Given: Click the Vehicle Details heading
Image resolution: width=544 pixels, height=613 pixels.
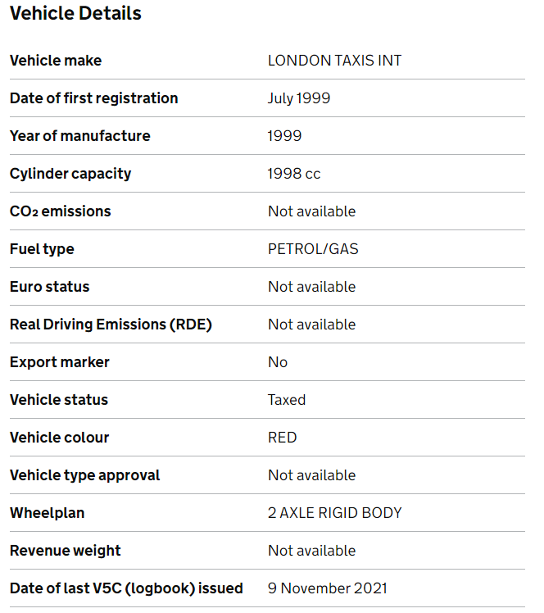Looking at the screenshot, I should click(75, 14).
